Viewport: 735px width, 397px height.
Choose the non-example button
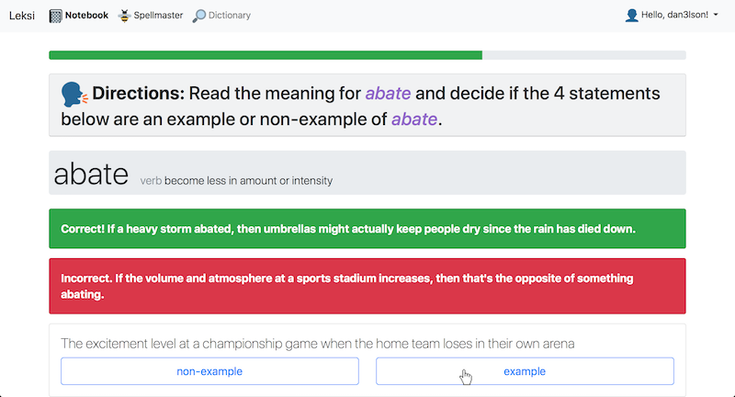[x=209, y=371]
